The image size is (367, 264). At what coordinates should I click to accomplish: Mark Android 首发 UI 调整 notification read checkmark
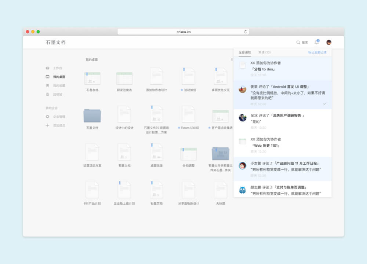pyautogui.click(x=324, y=104)
